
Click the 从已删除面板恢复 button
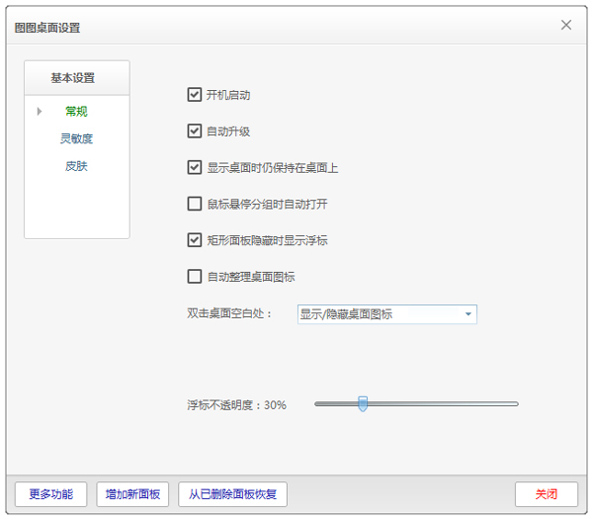pos(233,494)
